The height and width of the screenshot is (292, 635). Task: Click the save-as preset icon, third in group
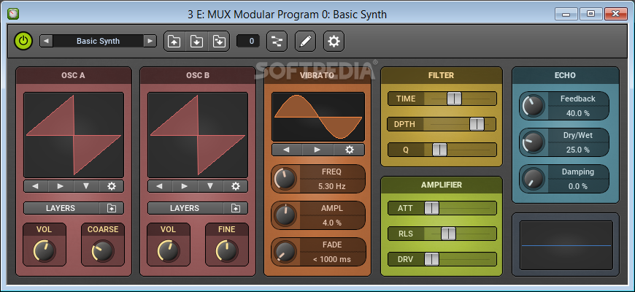click(x=219, y=42)
